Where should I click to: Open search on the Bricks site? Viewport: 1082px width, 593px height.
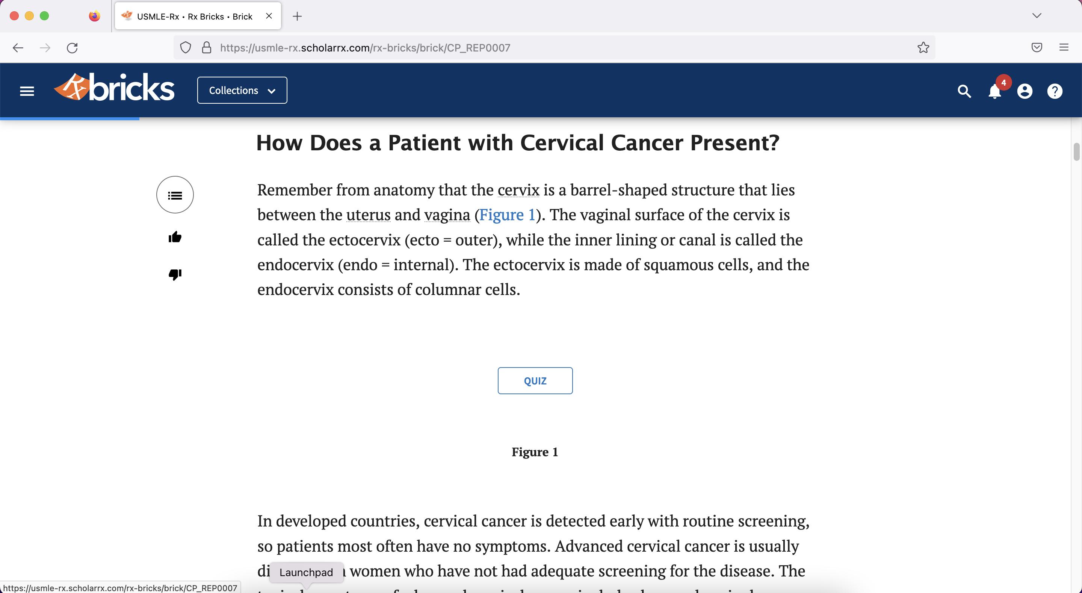click(x=964, y=91)
